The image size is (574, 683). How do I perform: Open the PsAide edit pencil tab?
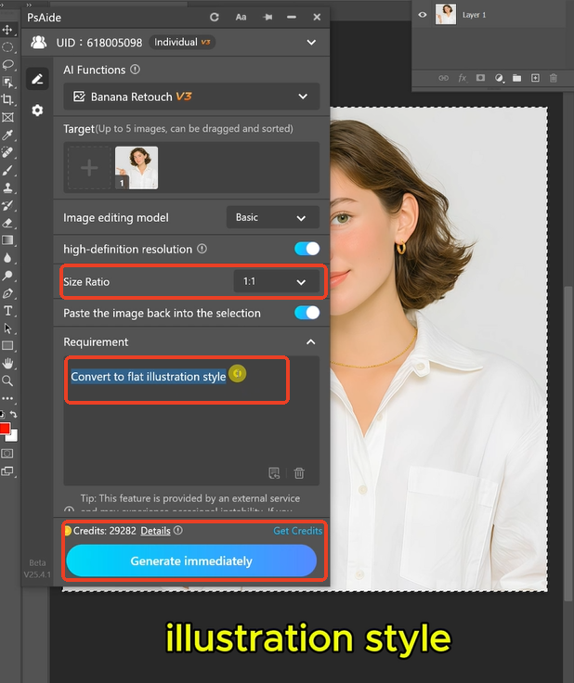point(37,79)
